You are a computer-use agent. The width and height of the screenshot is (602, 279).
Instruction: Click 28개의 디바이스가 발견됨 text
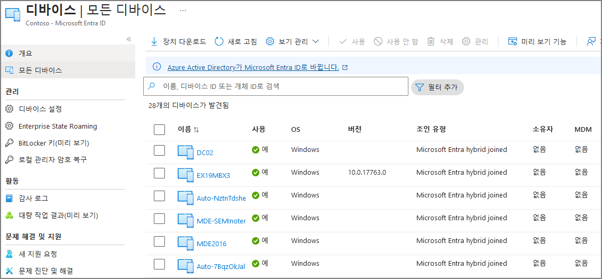pyautogui.click(x=188, y=105)
